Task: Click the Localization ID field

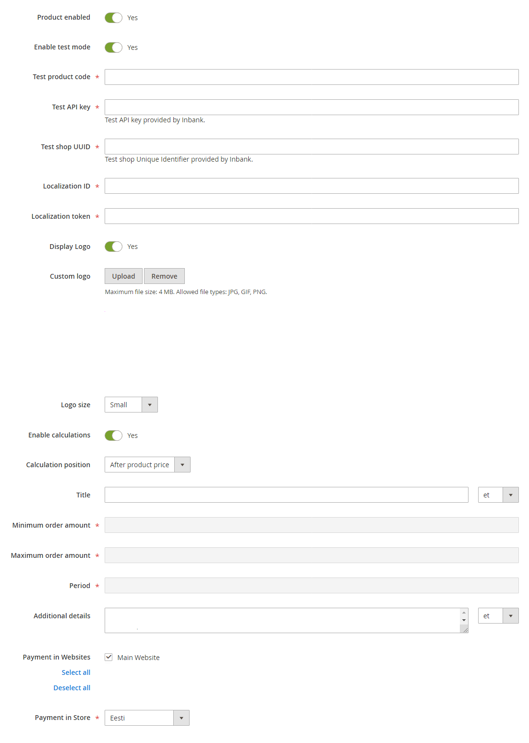Action: pyautogui.click(x=312, y=186)
